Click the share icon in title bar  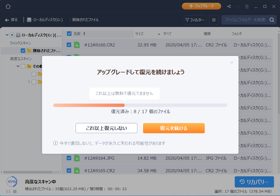point(229,6)
